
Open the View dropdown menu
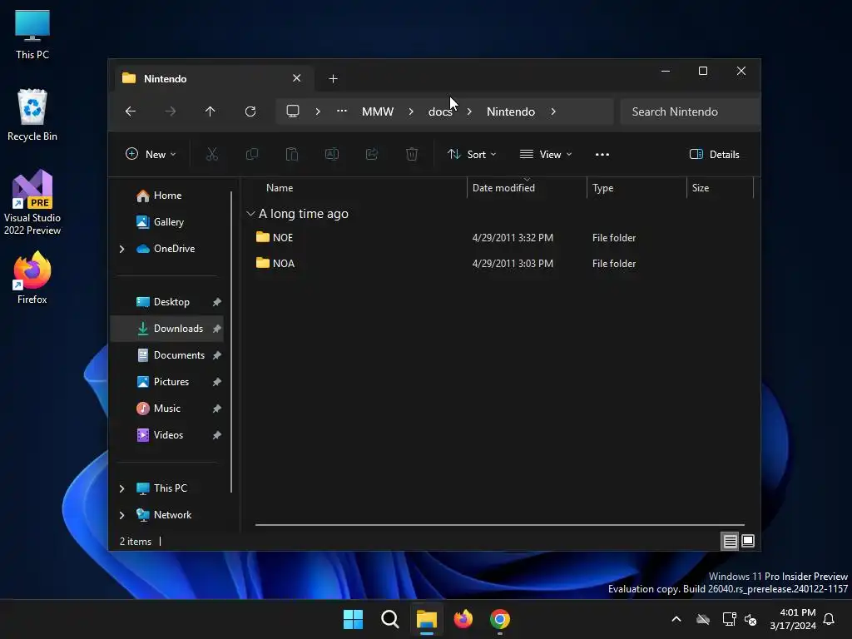546,154
